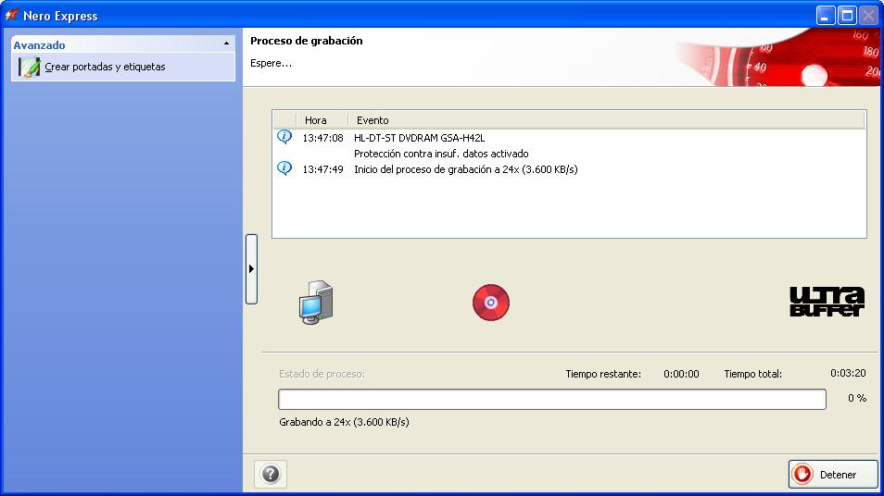Stop burning with the Detener button
Screen dimensions: 884x496
pyautogui.click(x=833, y=475)
